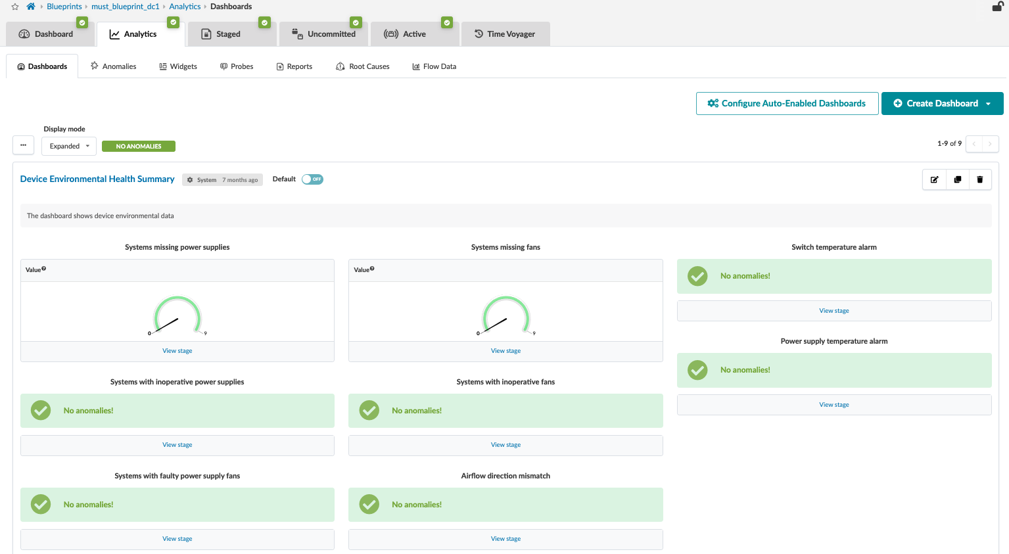
Task: Open the Anomalies sub-tab
Action: click(114, 66)
